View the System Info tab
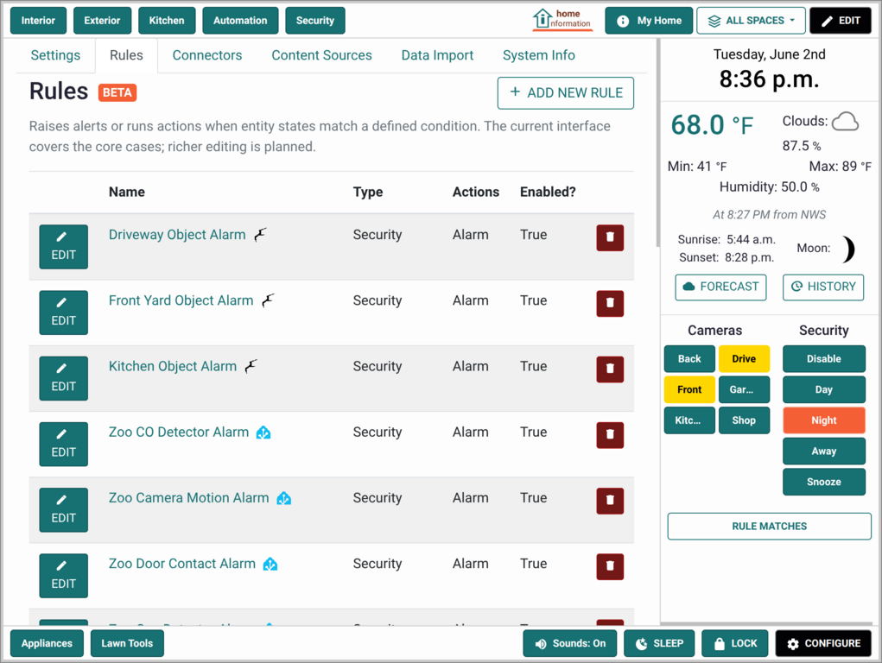The image size is (882, 663). coord(538,55)
